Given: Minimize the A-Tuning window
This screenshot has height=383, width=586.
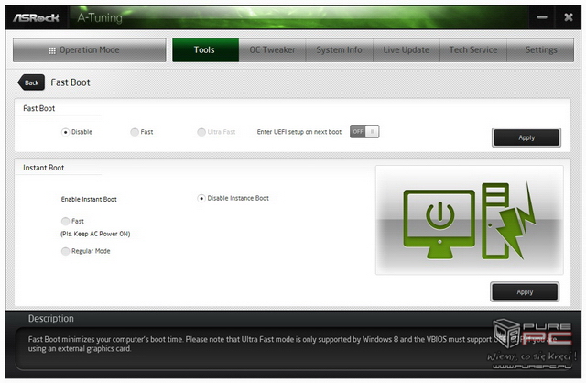Looking at the screenshot, I should (544, 16).
